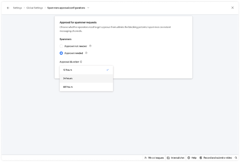The width and height of the screenshot is (240, 162).
Task: Open Record and submit a video
Action: tap(218, 158)
